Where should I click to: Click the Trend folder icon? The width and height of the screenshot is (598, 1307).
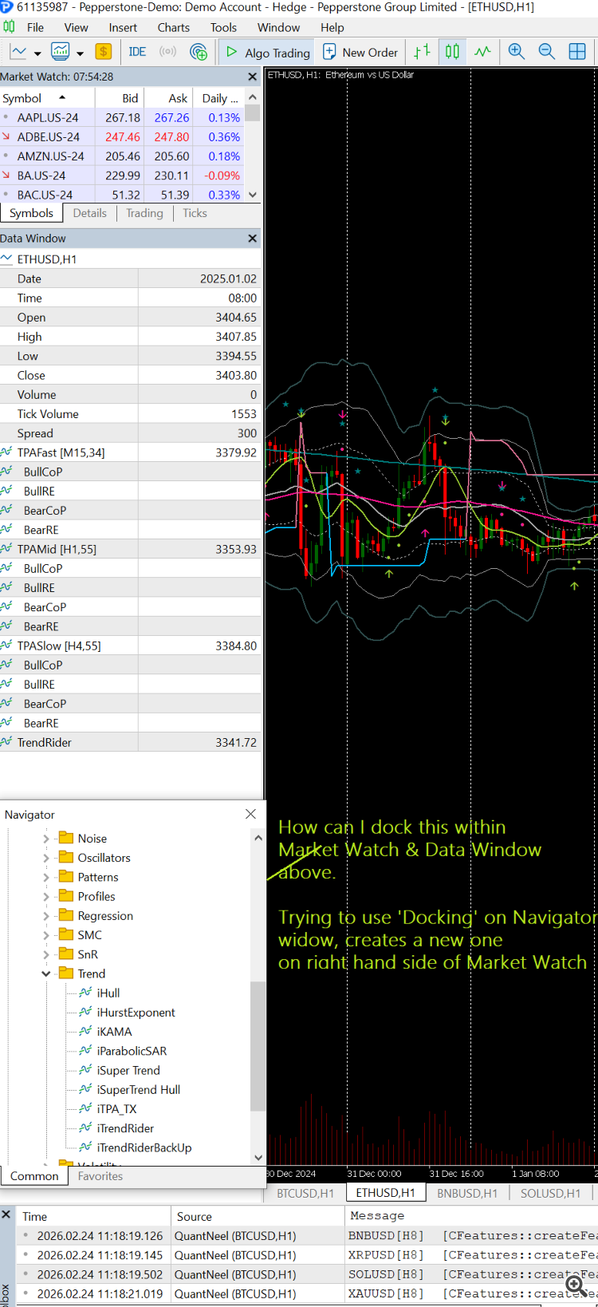click(66, 973)
